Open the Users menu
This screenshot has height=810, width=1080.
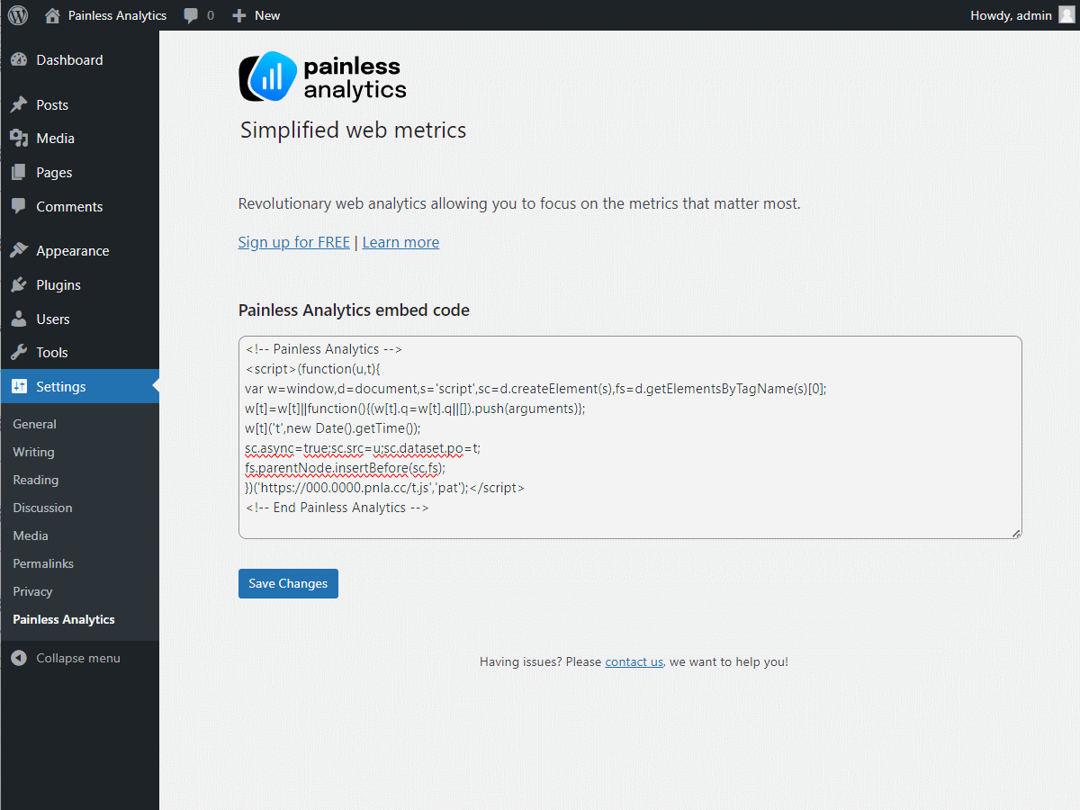click(x=53, y=319)
